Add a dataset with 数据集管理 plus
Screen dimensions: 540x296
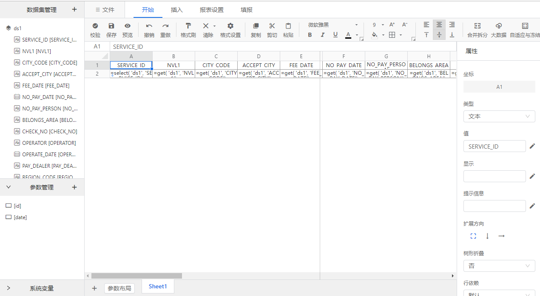[74, 9]
